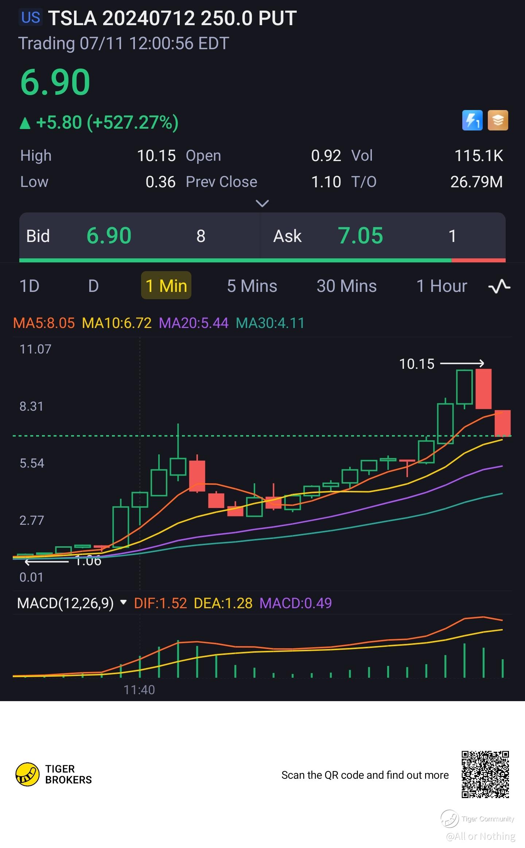Tap the large last price 6.90
Image resolution: width=525 pixels, height=848 pixels.
click(55, 82)
